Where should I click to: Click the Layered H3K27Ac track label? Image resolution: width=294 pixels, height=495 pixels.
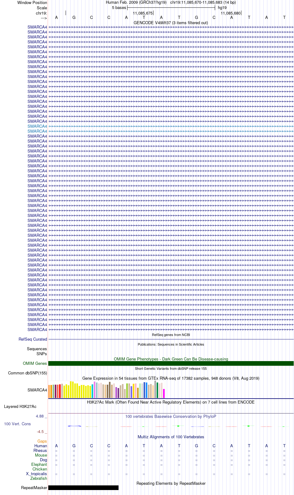click(x=20, y=406)
